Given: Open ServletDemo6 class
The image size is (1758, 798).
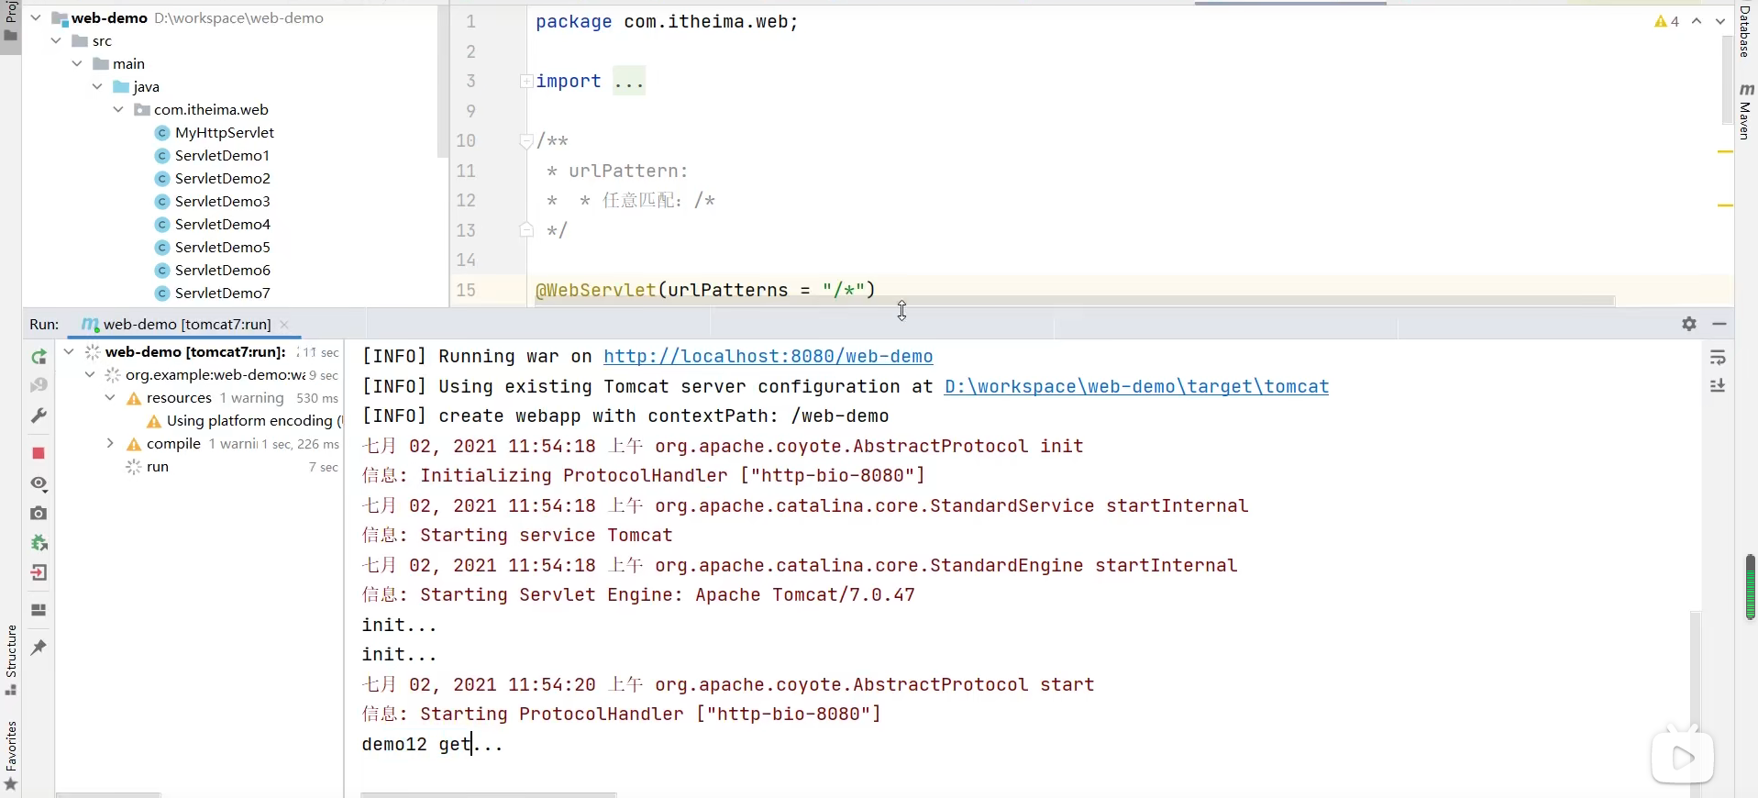Looking at the screenshot, I should pyautogui.click(x=222, y=270).
